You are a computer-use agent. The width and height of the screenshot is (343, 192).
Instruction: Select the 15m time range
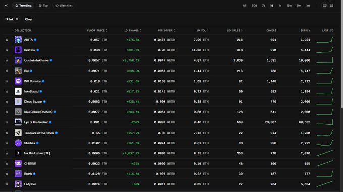289,6
